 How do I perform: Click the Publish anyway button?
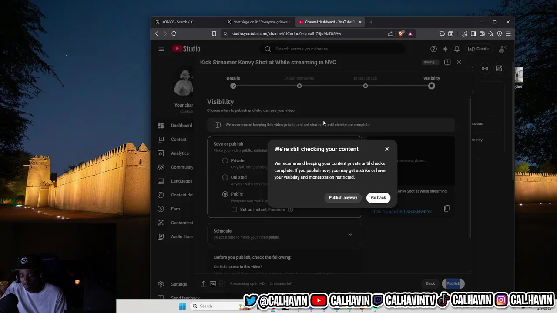click(343, 198)
